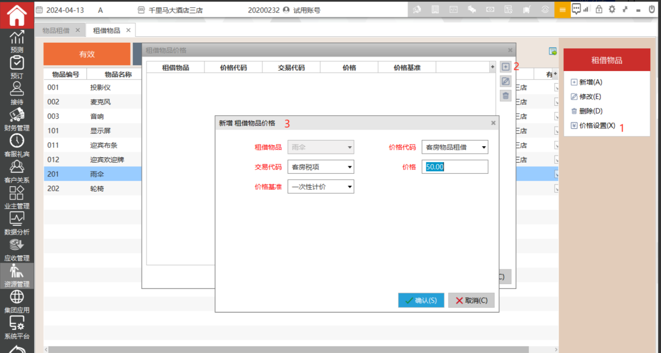Click the 价格 input field
661x353 pixels.
(454, 167)
